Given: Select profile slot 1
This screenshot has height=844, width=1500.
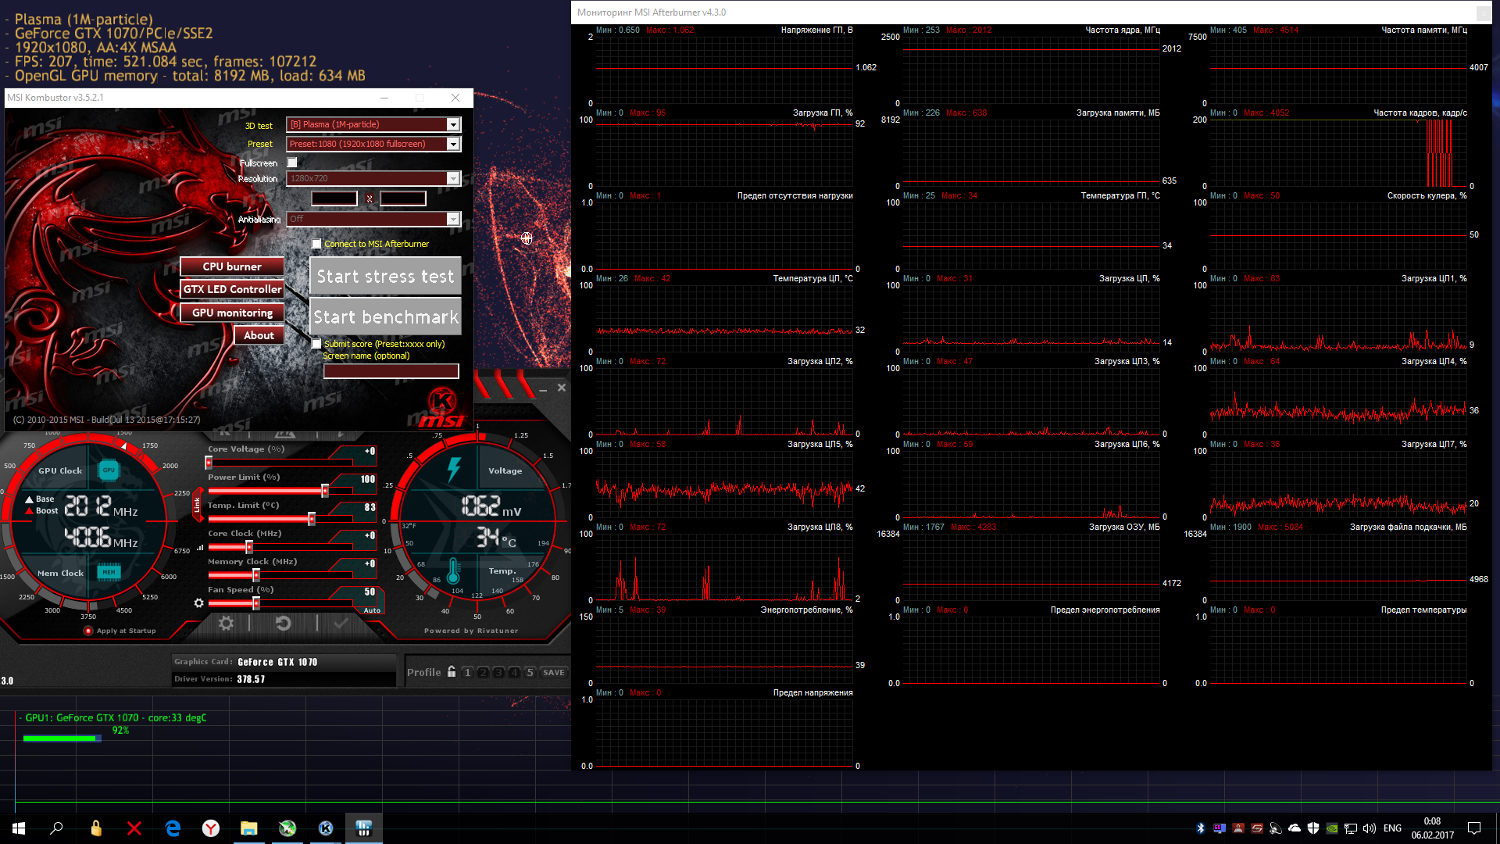Looking at the screenshot, I should [x=467, y=672].
